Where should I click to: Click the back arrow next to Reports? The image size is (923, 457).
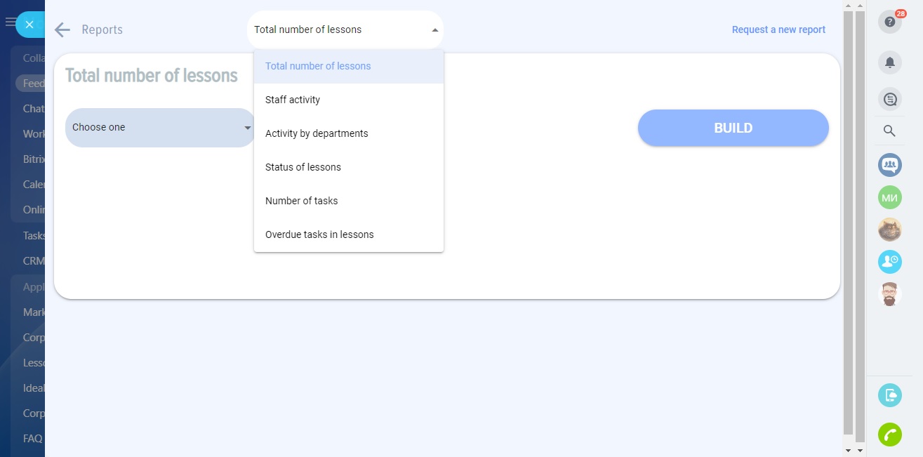pos(62,29)
